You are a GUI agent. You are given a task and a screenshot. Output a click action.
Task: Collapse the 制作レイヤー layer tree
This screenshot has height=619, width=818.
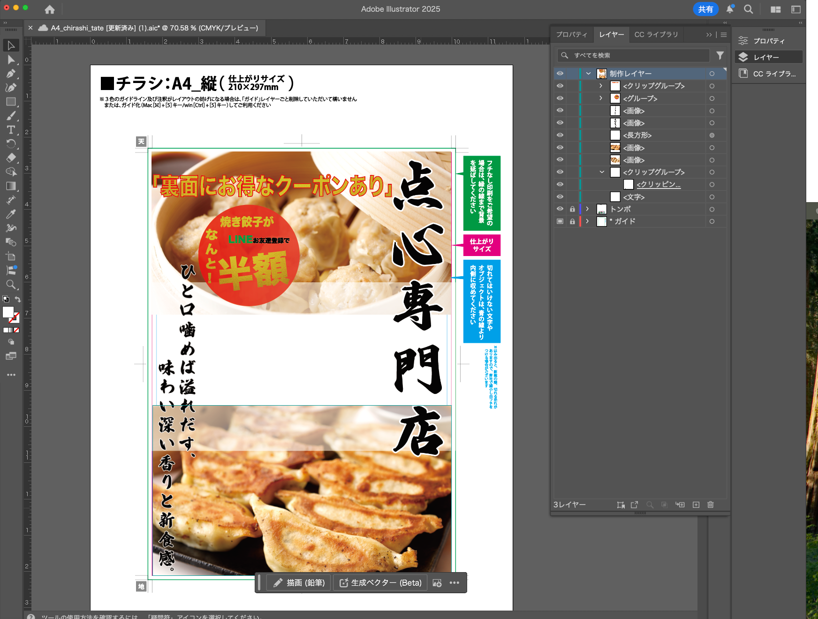(588, 74)
